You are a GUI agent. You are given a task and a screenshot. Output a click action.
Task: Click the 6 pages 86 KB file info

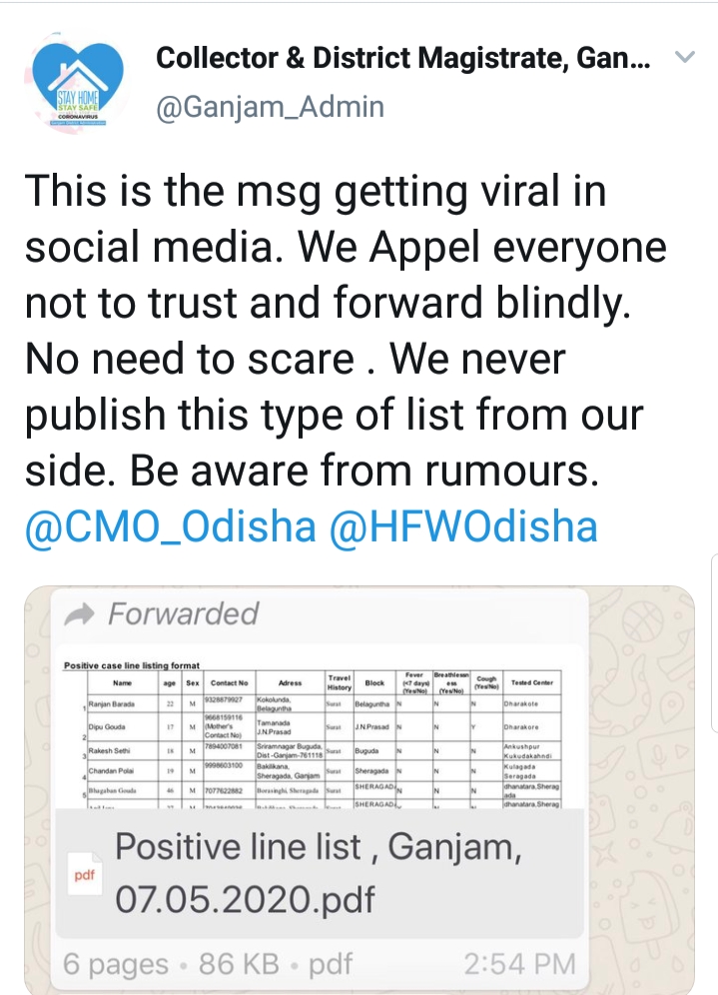[x=207, y=964]
